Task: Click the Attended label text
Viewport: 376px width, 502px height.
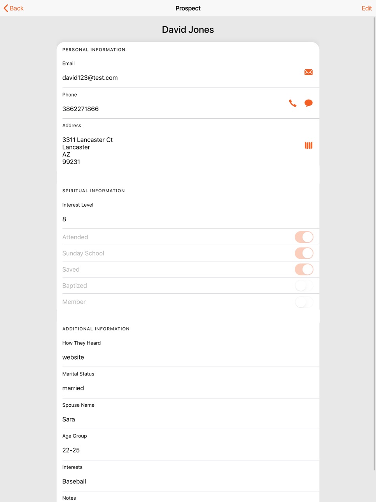Action: 75,237
